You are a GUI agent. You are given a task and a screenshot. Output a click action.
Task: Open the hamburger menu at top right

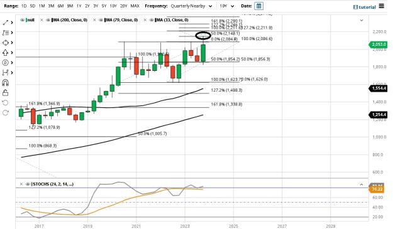[x=382, y=6]
